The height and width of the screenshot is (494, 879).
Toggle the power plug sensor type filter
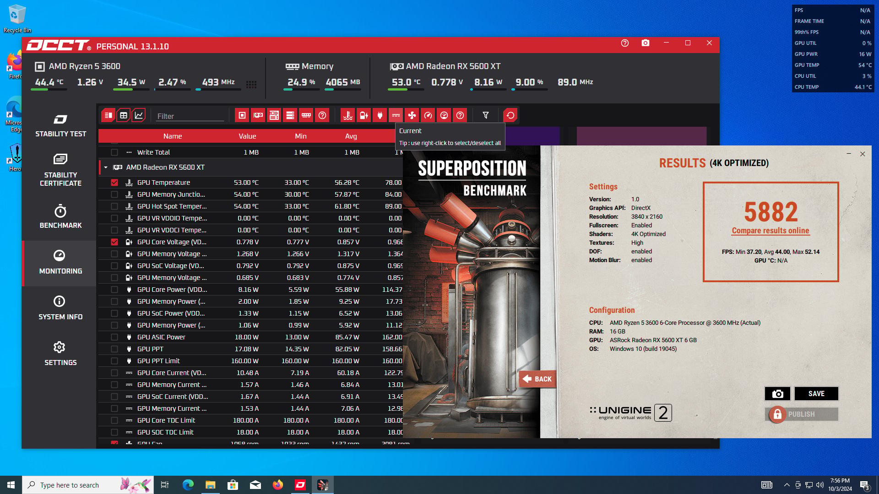[x=380, y=116]
